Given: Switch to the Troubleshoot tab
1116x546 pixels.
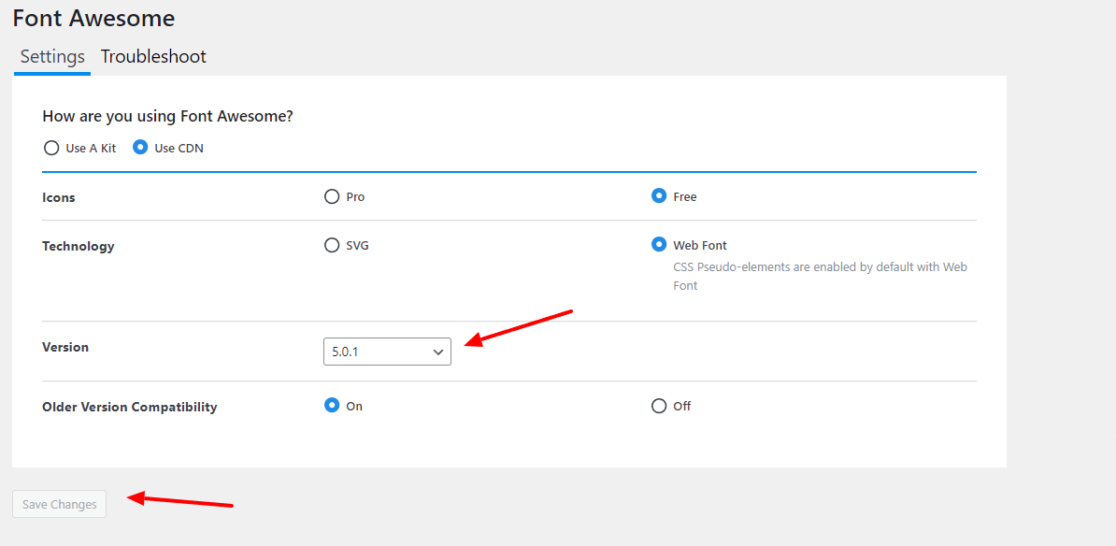Looking at the screenshot, I should pos(153,57).
